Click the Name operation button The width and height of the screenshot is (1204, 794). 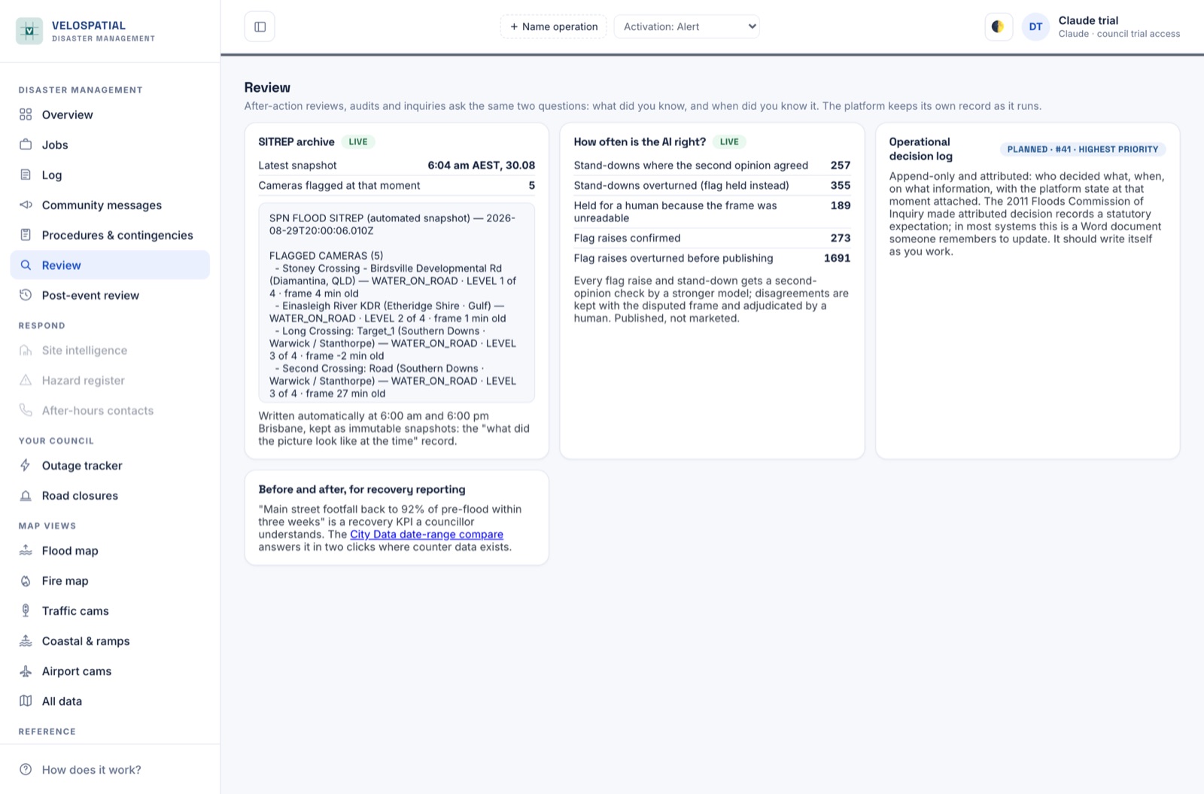(x=554, y=26)
